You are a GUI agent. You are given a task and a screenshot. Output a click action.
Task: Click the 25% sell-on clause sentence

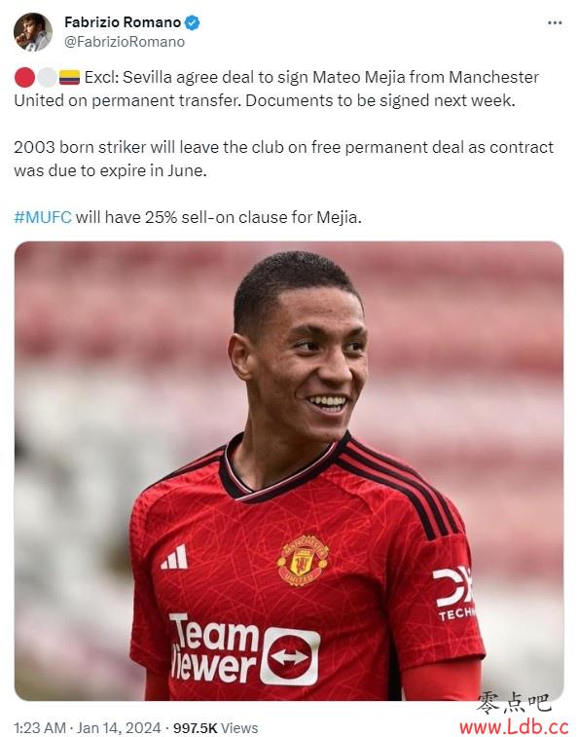click(x=188, y=217)
